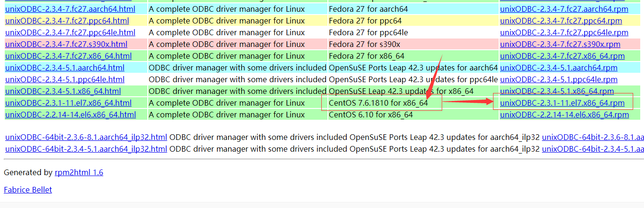The height and width of the screenshot is (208, 644).
Task: Open unixODBC-64bit-2.3.4-5.1.aarch64_ilp32.html link
Action: pos(86,149)
